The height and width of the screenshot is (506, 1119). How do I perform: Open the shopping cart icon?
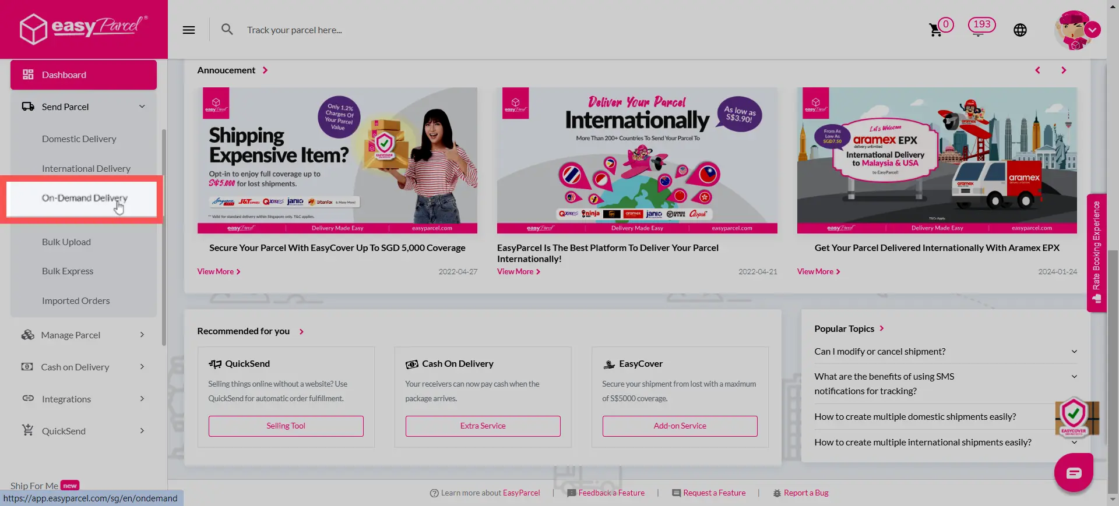[935, 30]
